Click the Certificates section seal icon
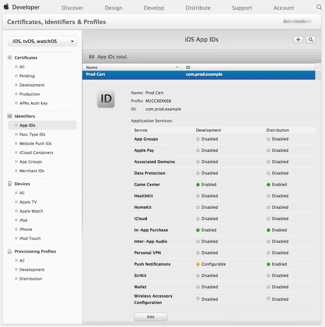This screenshot has width=325, height=327. 10,58
